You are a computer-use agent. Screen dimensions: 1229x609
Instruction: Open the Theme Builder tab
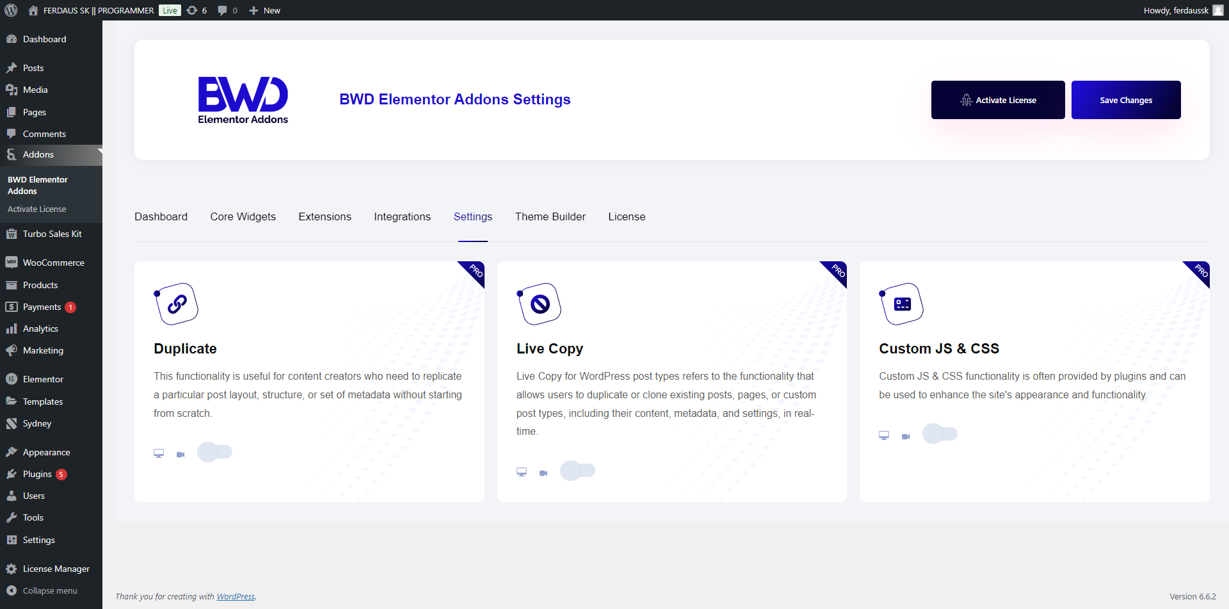pyautogui.click(x=550, y=216)
